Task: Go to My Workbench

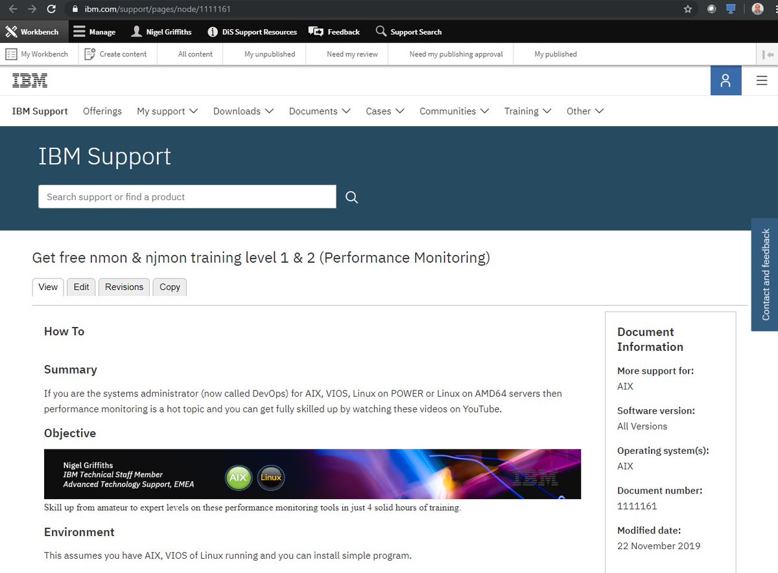Action: pyautogui.click(x=38, y=54)
